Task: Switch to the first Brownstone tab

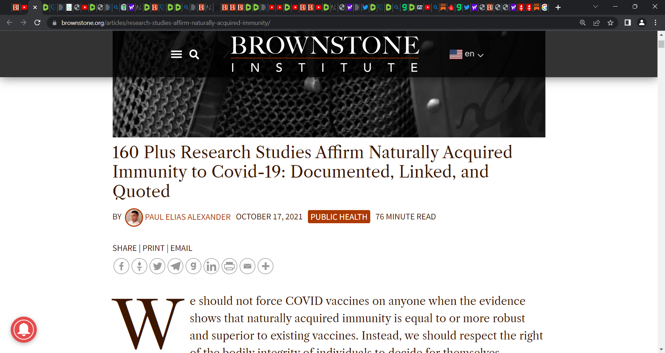Action: 16,7
